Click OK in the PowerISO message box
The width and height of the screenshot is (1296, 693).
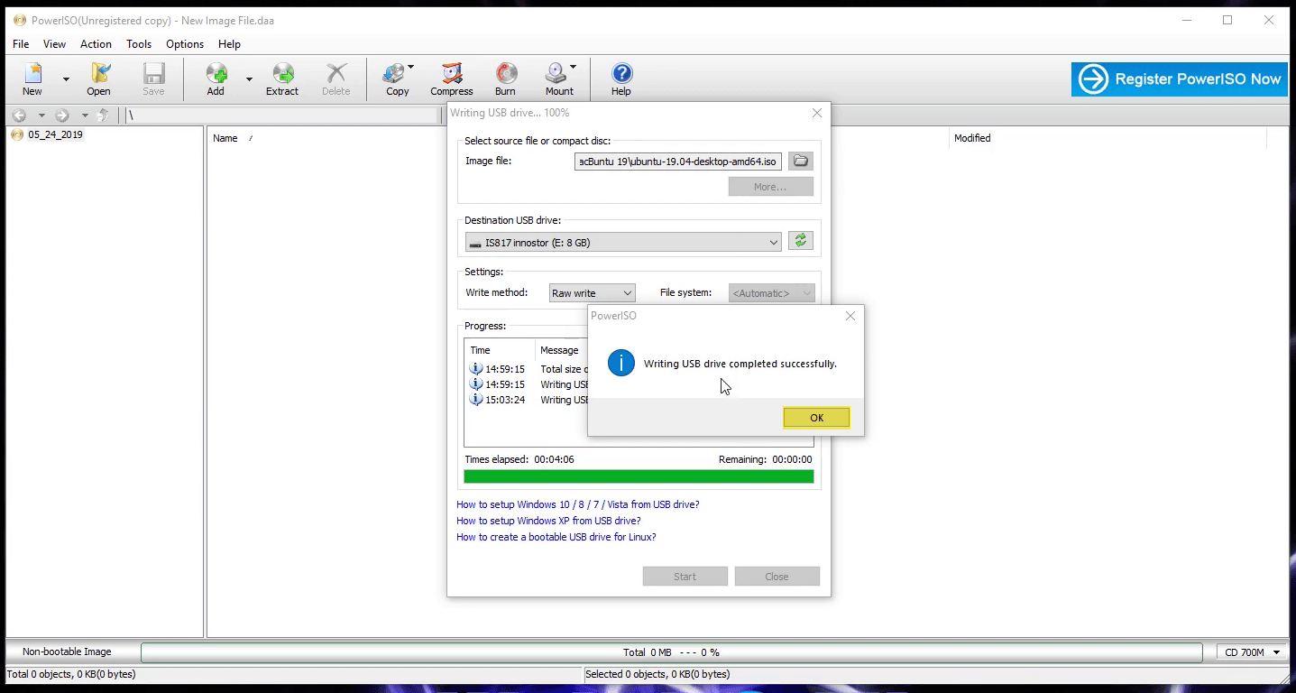tap(816, 418)
